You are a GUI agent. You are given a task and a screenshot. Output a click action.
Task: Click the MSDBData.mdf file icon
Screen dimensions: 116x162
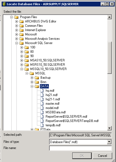pyautogui.click(x=42, y=112)
